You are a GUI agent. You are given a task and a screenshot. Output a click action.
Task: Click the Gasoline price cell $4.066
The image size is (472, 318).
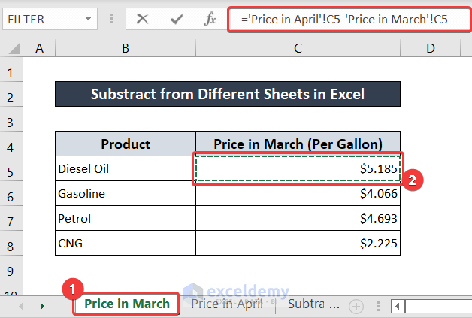click(298, 194)
